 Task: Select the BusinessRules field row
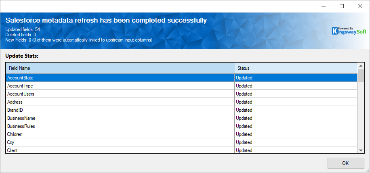coord(181,126)
